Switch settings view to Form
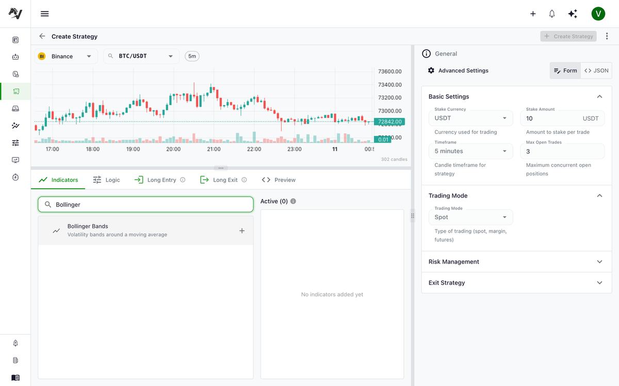 pyautogui.click(x=565, y=71)
